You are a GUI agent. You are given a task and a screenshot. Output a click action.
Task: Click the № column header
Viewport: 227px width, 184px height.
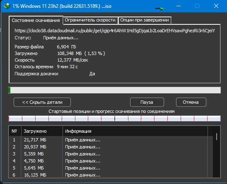pos(15,131)
